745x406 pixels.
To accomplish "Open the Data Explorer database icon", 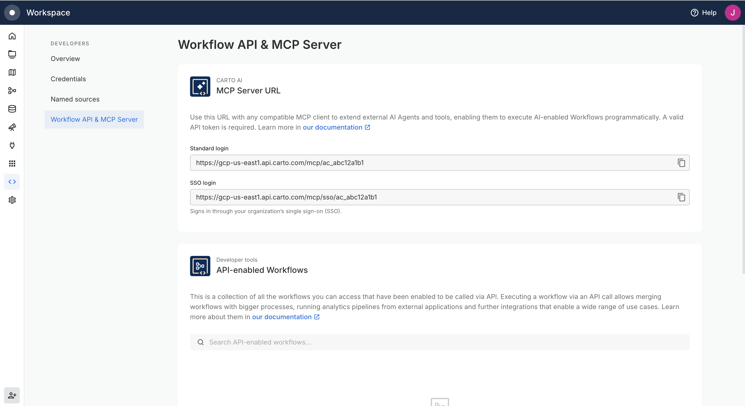I will click(x=12, y=109).
